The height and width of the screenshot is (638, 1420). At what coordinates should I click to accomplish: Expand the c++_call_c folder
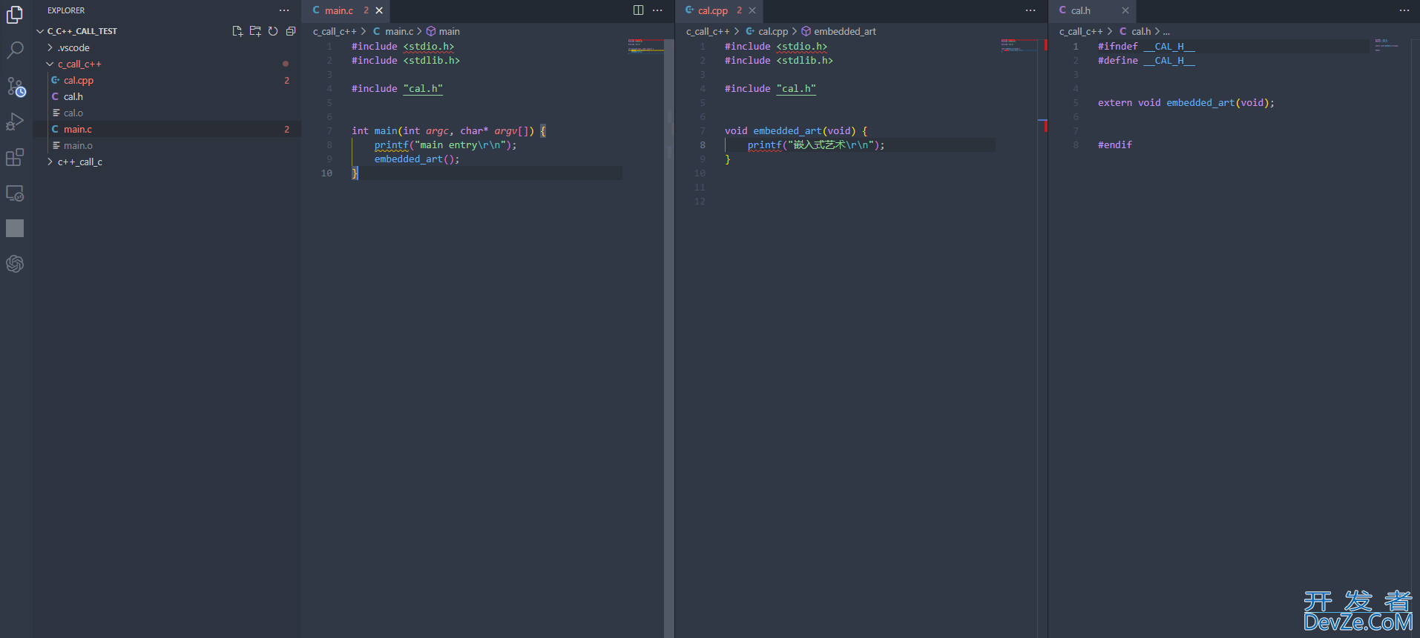[x=167, y=162]
